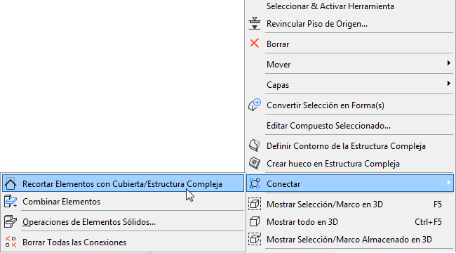The width and height of the screenshot is (456, 253).
Task: Click the Borrar Todas las Conexiones icon
Action: click(11, 242)
